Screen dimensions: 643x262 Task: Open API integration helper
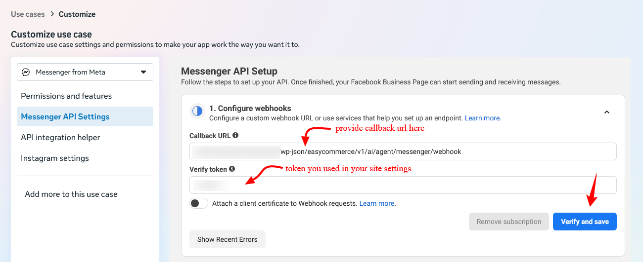coord(60,137)
